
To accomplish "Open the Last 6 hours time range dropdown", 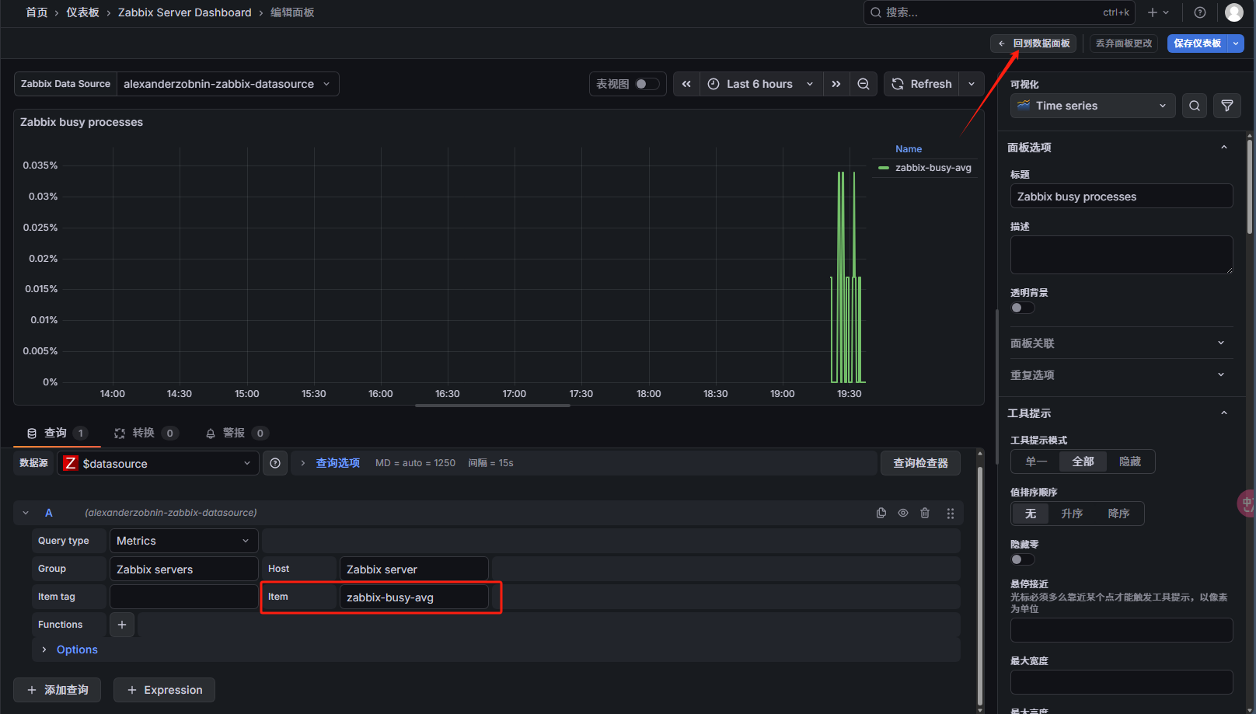I will (x=760, y=84).
